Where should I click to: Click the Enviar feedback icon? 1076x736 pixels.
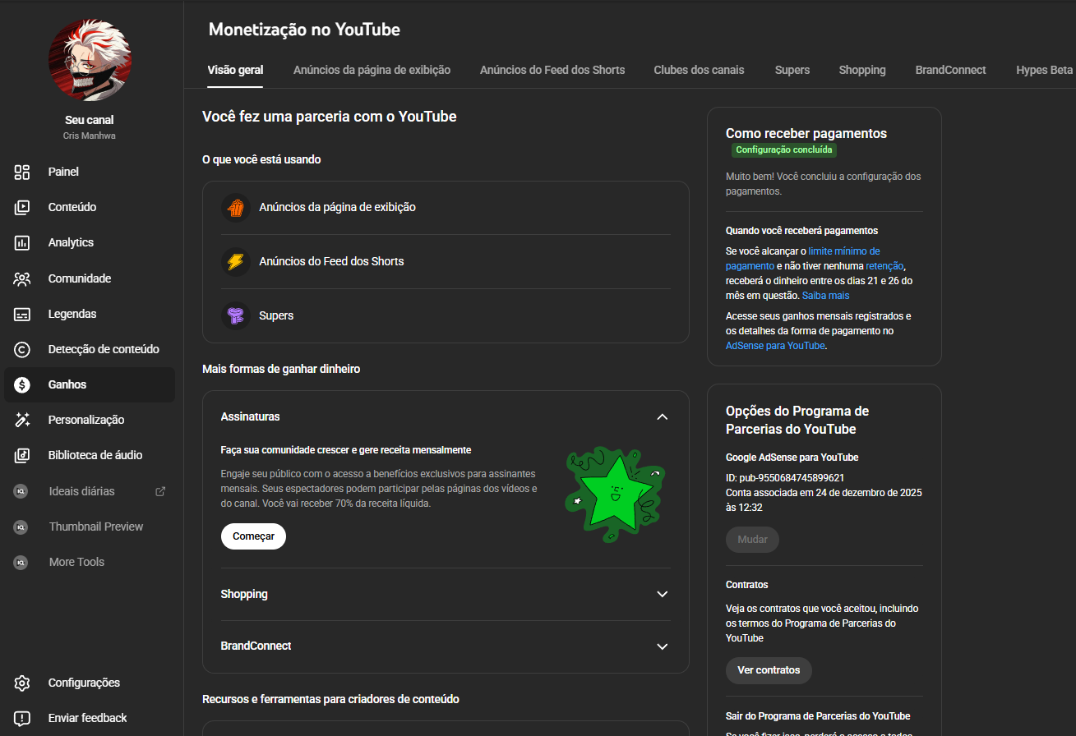click(x=22, y=718)
